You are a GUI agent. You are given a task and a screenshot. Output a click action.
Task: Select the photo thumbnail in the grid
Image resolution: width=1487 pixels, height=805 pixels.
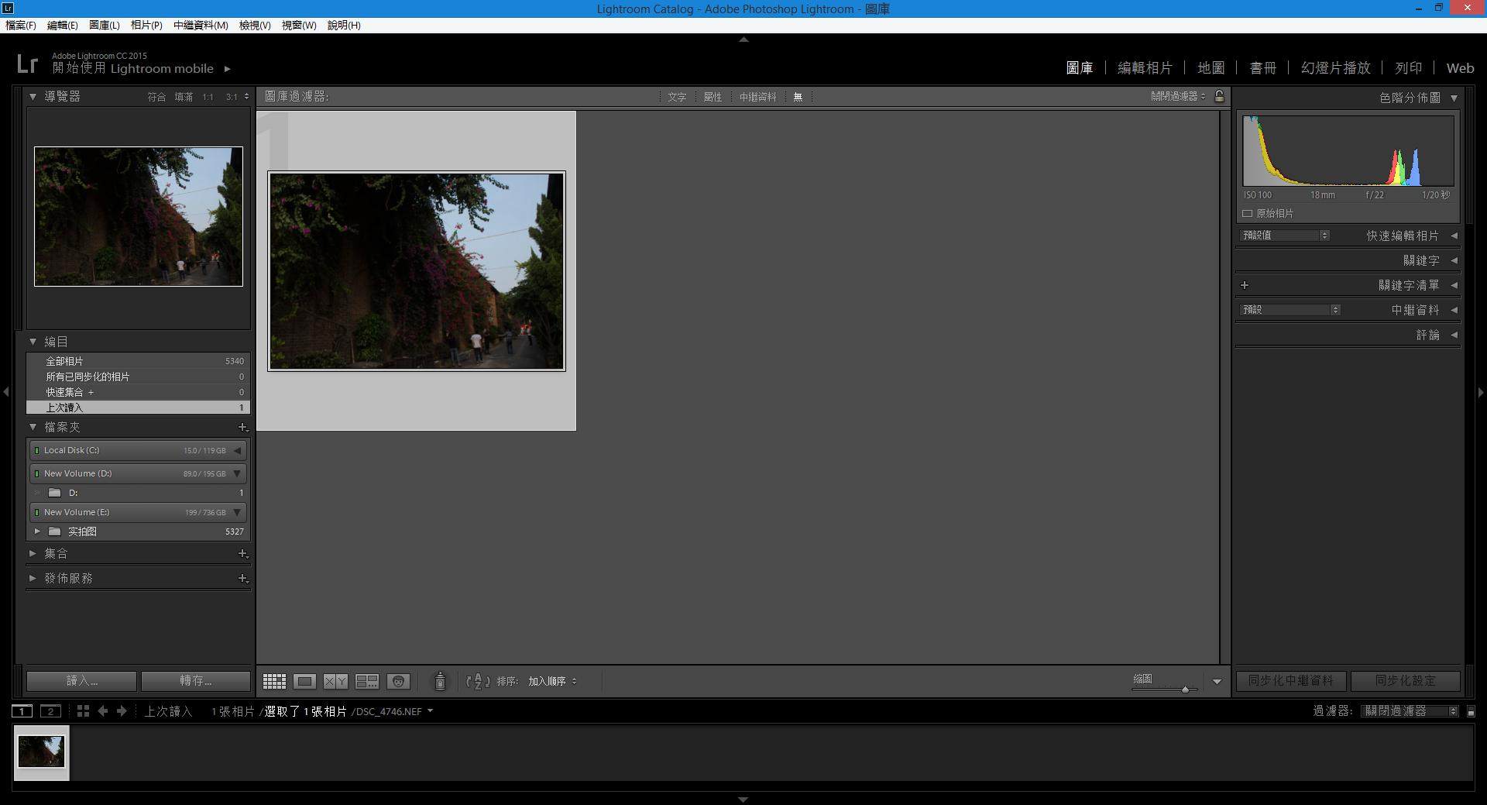pos(417,271)
